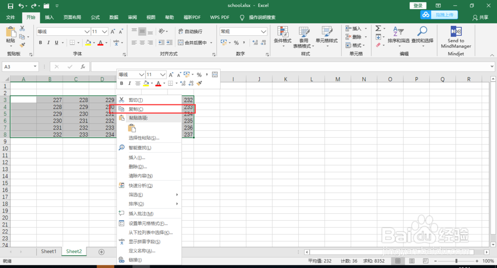Toggle Bold in the mini toolbar
Image resolution: width=497 pixels, height=268 pixels.
coord(121,84)
